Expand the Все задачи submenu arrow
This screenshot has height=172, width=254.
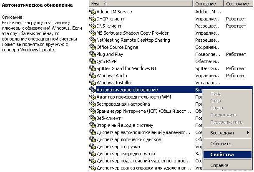248,133
